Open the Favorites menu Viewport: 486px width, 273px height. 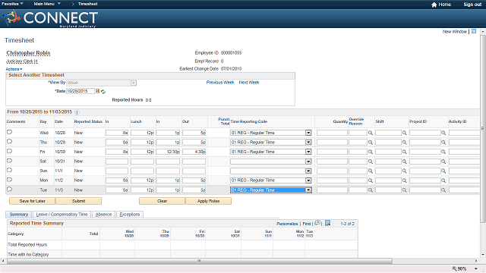tap(12, 4)
